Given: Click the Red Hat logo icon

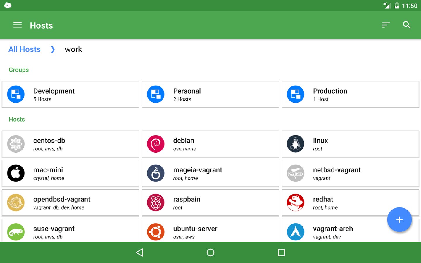Looking at the screenshot, I should pos(296,203).
